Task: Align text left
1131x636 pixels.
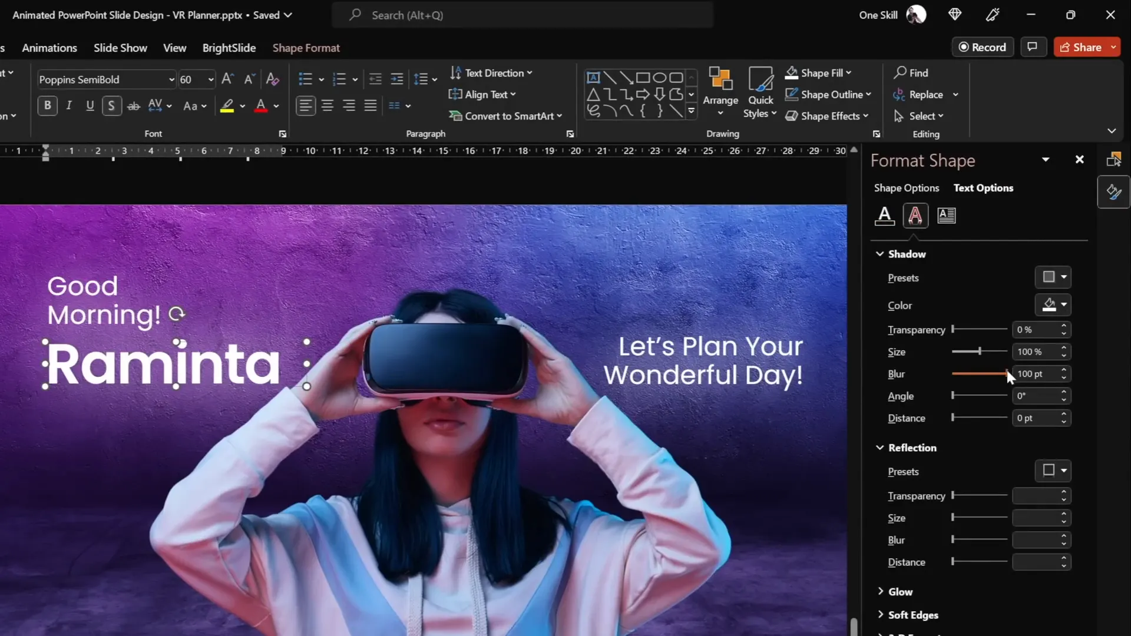Action: 305,106
